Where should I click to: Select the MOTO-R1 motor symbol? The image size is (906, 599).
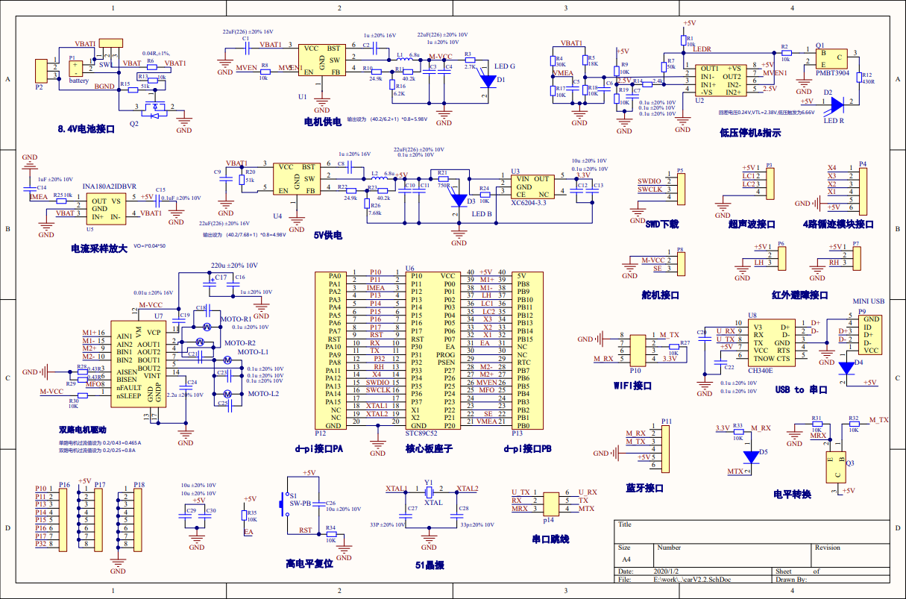[x=207, y=327]
